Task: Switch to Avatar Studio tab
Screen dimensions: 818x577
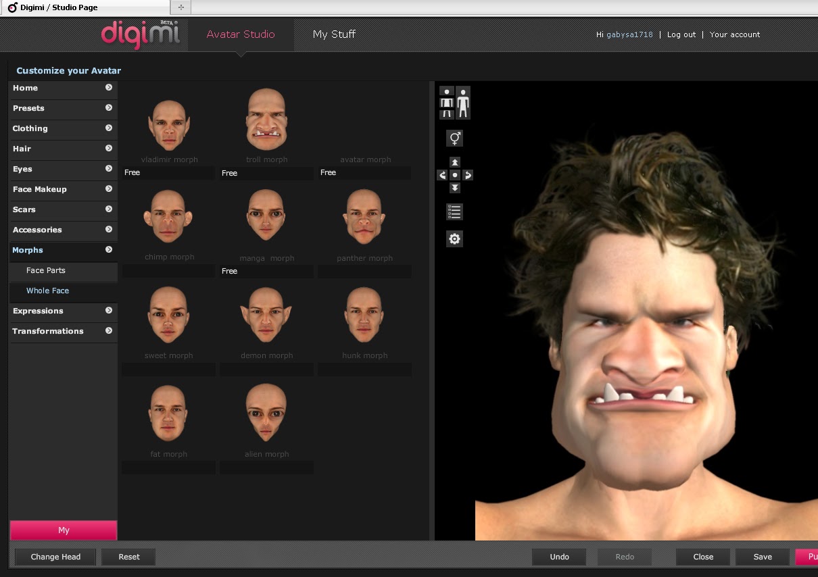Action: [241, 34]
